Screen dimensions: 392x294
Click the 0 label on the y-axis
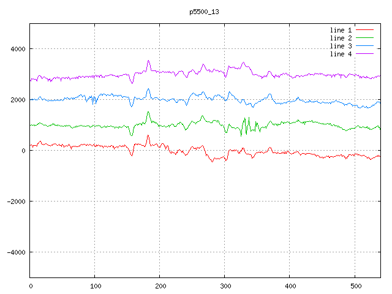[x=24, y=151]
